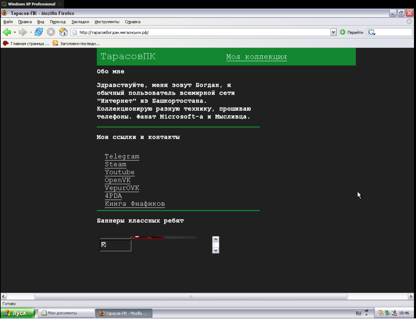Open the Переход menu

(58, 22)
